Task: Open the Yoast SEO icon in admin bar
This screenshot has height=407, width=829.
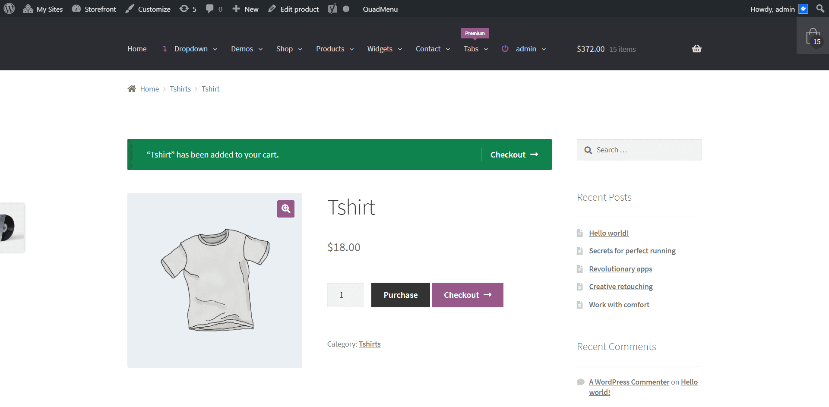Action: point(332,9)
